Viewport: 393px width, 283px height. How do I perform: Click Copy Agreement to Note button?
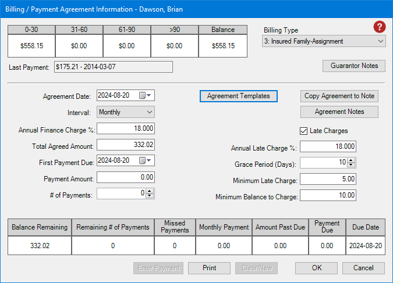click(x=339, y=96)
